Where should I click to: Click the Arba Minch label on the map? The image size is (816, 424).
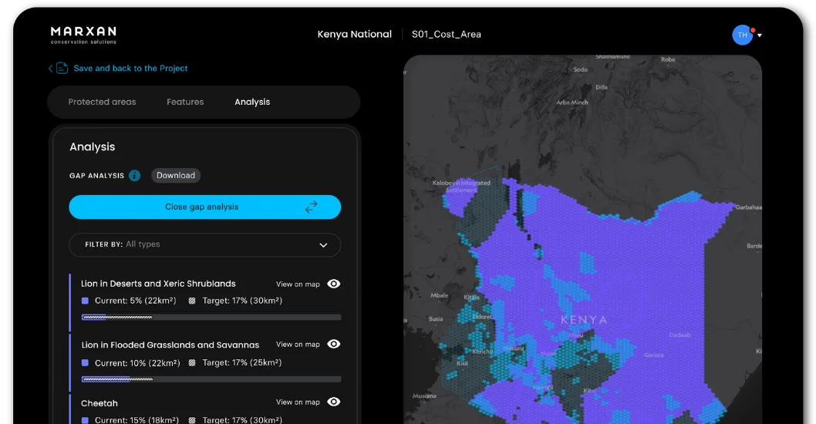572,103
